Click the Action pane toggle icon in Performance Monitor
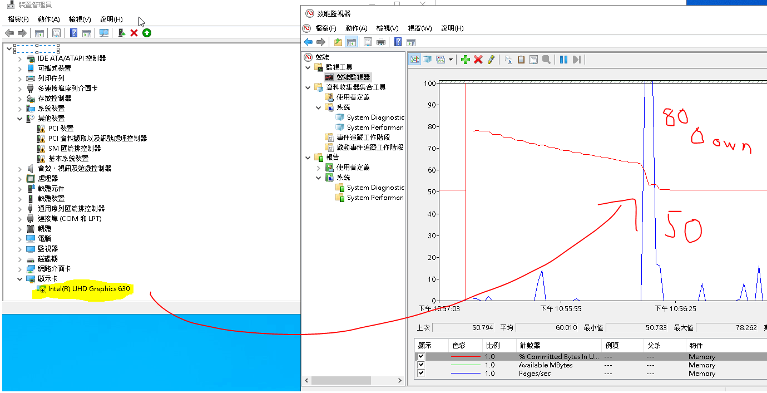 tap(411, 42)
